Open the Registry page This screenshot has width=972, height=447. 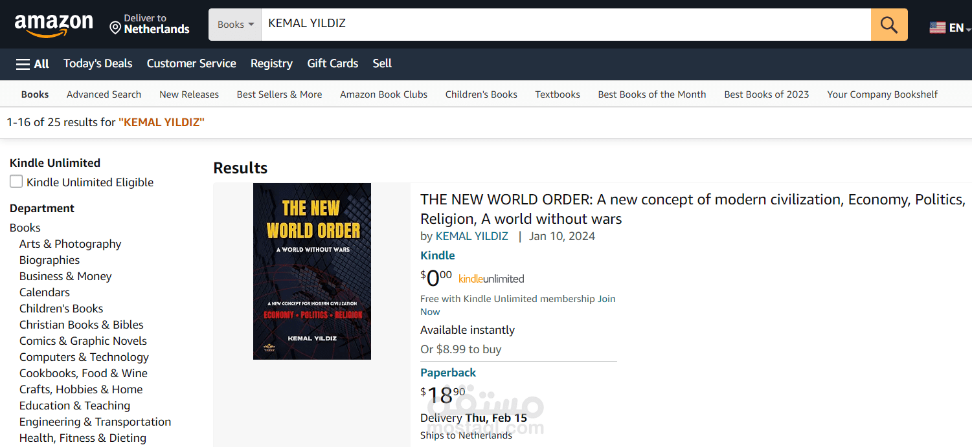point(271,63)
